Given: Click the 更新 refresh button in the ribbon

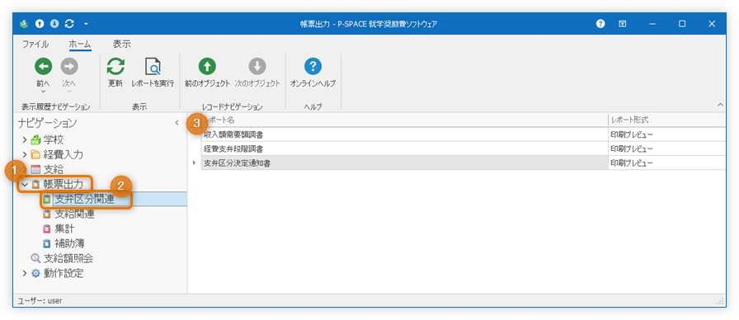Looking at the screenshot, I should click(115, 73).
